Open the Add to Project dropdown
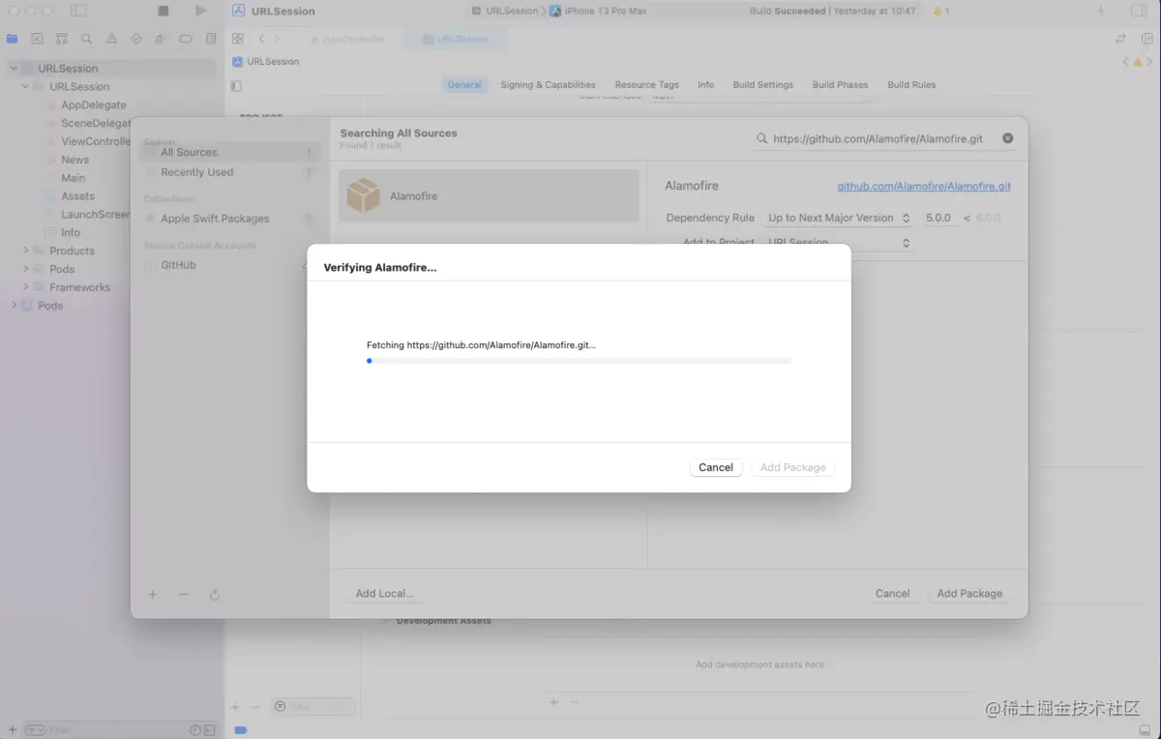 coord(839,242)
